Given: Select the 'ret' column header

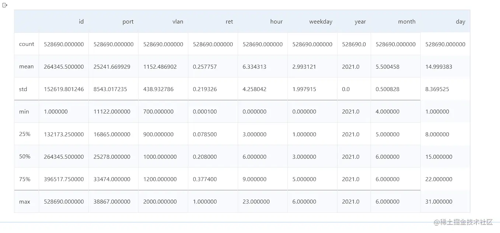Looking at the screenshot, I should [230, 22].
